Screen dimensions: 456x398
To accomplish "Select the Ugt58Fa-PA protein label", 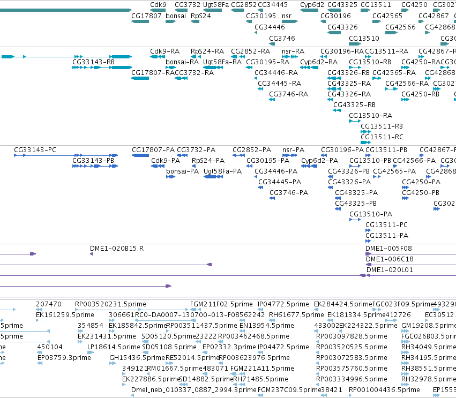I will click(x=222, y=171).
